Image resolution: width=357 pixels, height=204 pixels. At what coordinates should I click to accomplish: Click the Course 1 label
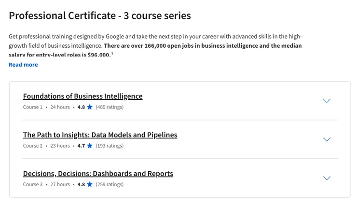33,107
